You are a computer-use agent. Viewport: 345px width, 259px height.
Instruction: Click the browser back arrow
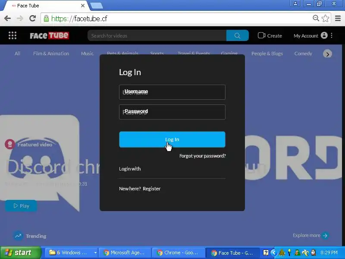[7, 18]
